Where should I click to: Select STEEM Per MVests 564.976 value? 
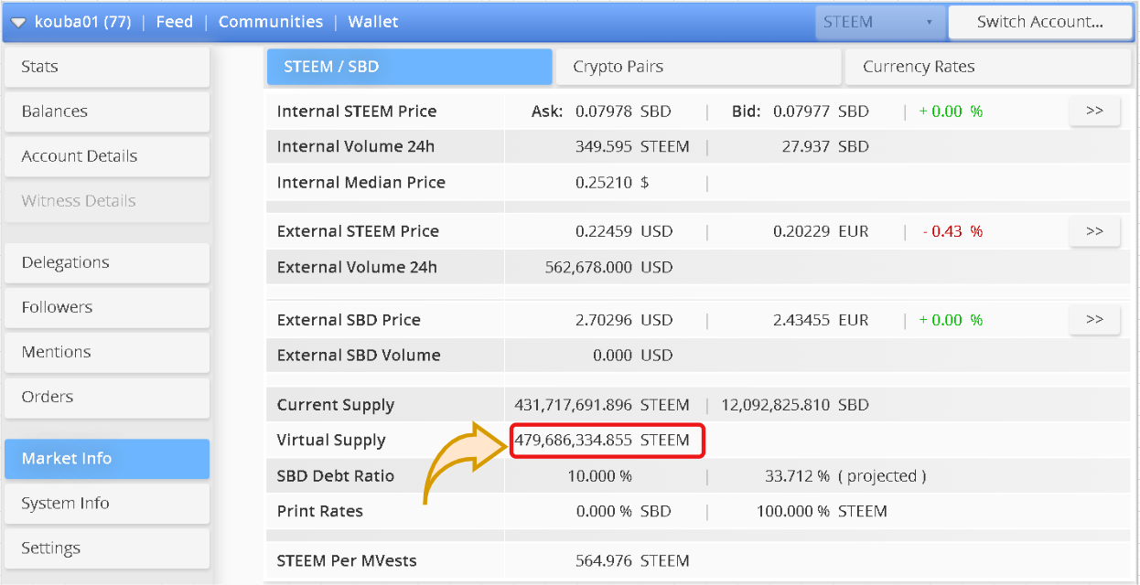click(632, 561)
